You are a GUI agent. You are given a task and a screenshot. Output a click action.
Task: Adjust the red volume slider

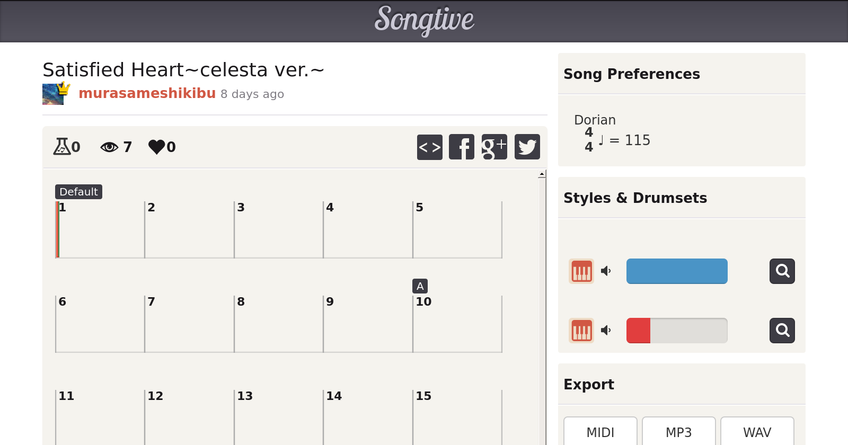click(677, 331)
